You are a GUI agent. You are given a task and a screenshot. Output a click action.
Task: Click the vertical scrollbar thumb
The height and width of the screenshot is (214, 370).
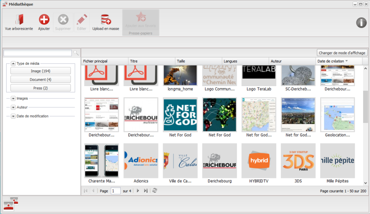click(x=365, y=106)
